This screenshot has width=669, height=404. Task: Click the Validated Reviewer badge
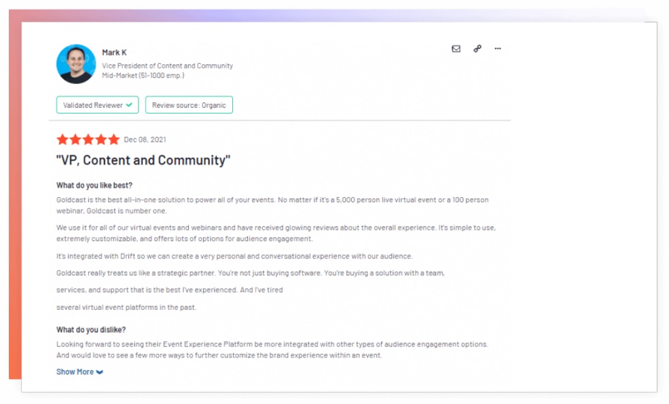click(x=97, y=104)
